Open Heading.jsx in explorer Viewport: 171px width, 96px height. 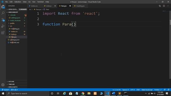pyautogui.click(x=15, y=29)
